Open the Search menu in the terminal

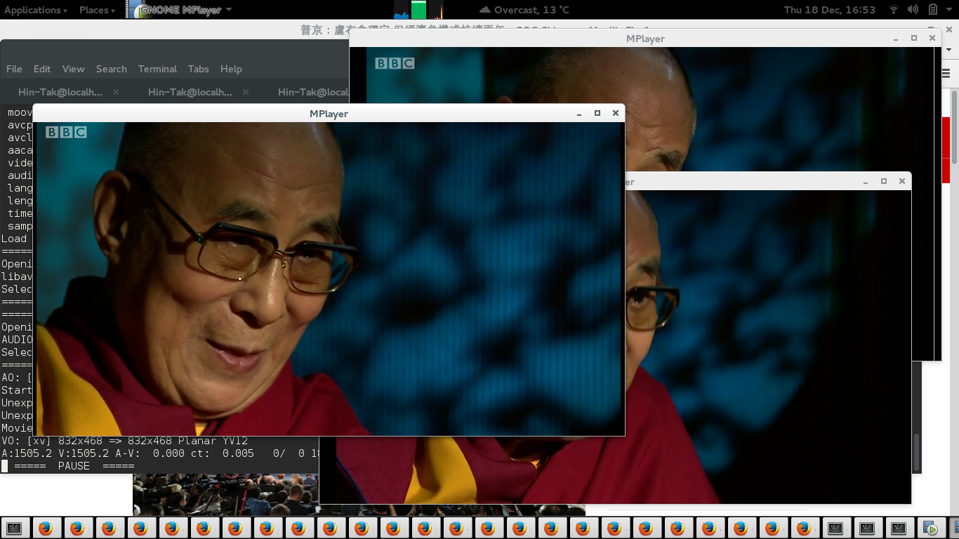111,69
